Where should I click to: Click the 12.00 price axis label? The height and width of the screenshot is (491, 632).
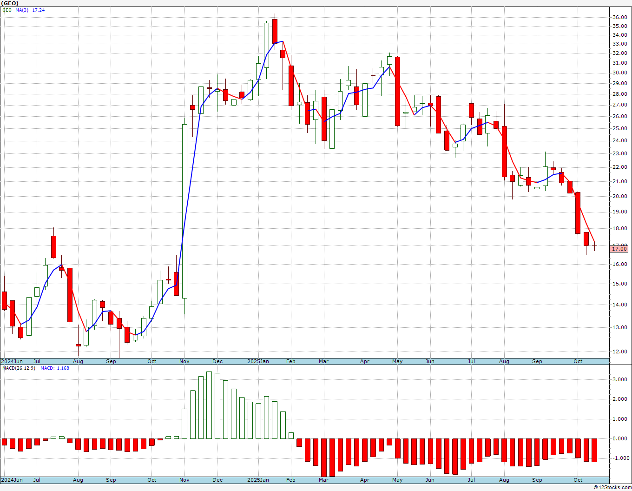pyautogui.click(x=619, y=352)
